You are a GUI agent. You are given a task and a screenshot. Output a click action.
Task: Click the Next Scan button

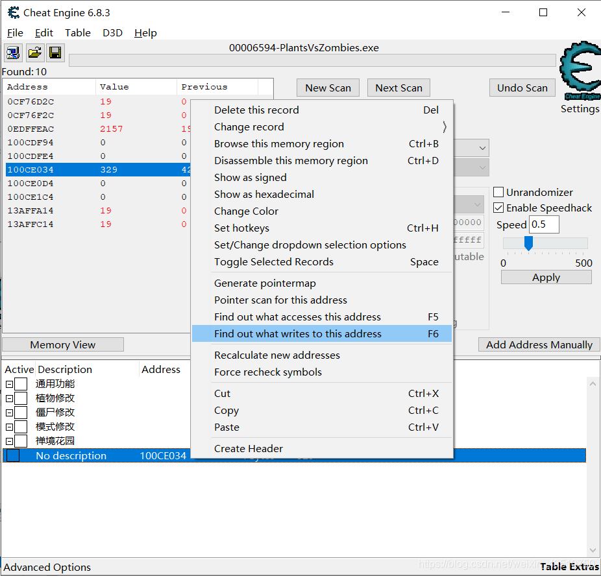[x=399, y=88]
